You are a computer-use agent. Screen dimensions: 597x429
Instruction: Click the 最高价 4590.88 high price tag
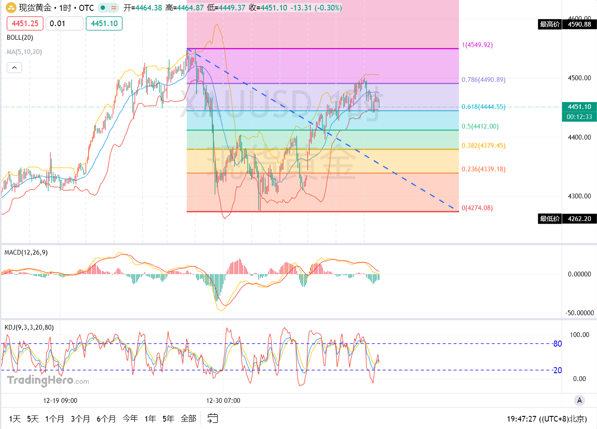point(567,24)
